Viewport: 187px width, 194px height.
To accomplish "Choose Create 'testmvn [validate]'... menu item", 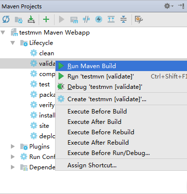I will [x=121, y=99].
